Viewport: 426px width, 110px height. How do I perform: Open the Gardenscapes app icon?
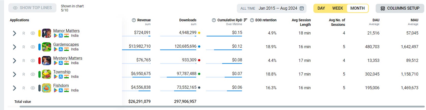(x=47, y=47)
